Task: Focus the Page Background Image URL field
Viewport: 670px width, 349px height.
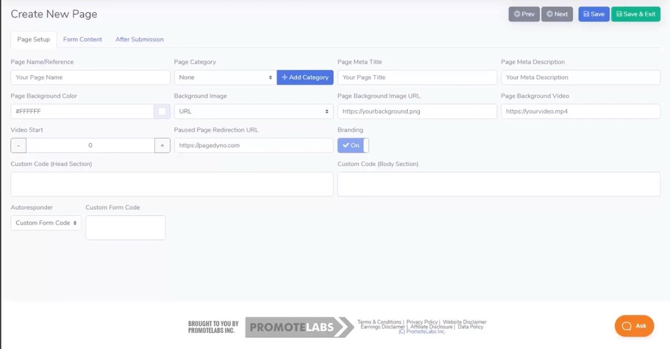Action: point(417,111)
